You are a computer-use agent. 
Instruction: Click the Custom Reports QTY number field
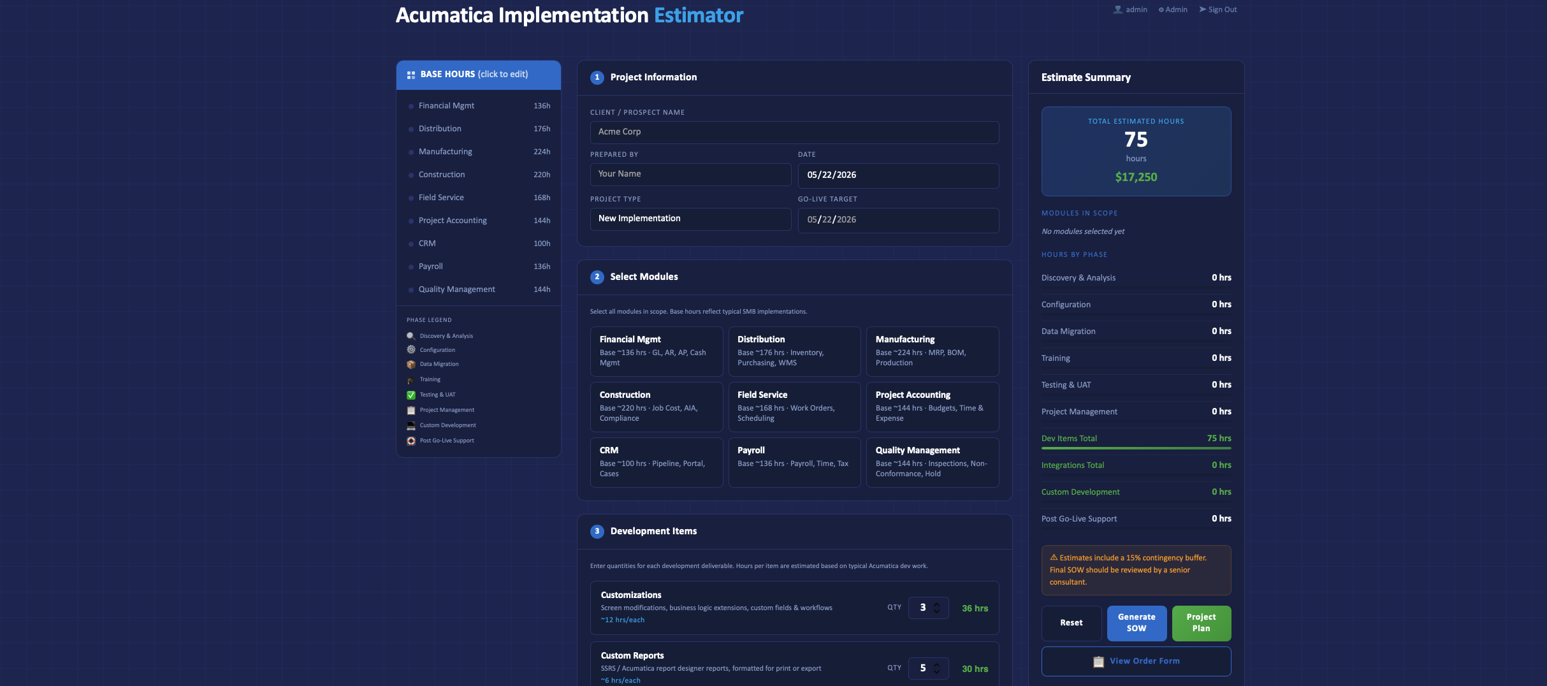928,669
